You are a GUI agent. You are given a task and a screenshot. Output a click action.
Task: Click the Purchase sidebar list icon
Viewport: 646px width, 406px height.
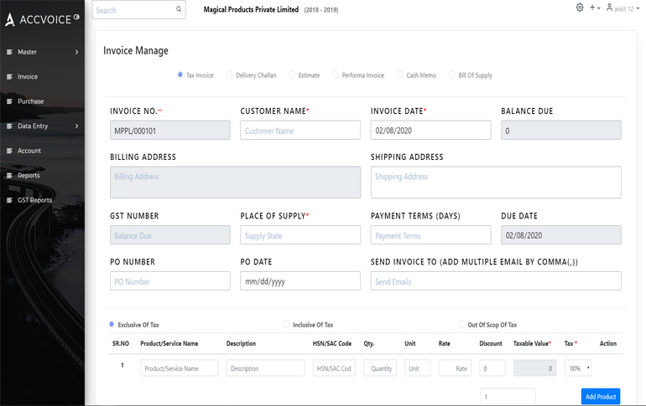(9, 101)
